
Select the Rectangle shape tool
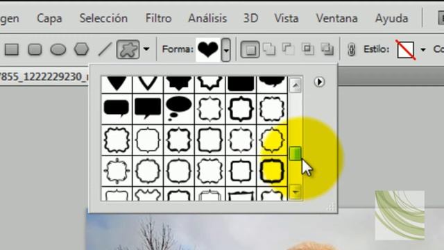(x=12, y=49)
